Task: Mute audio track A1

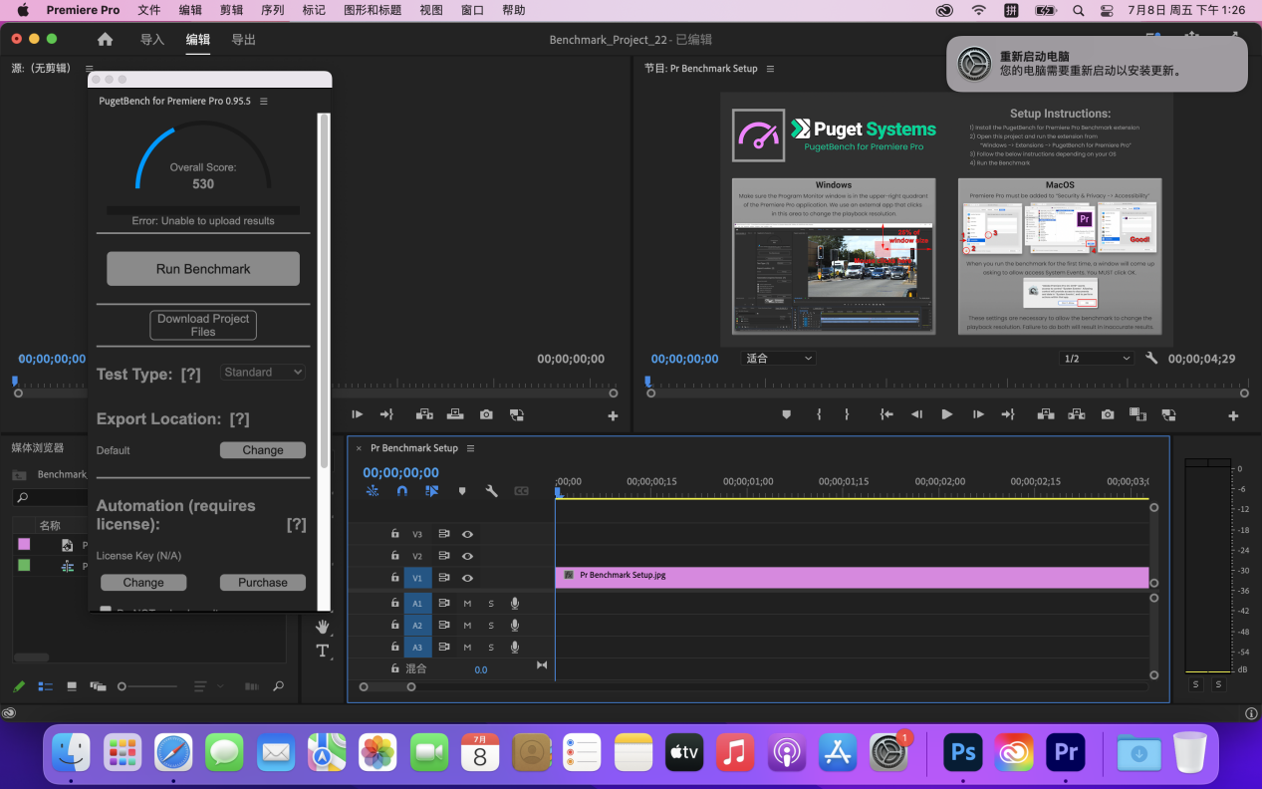Action: pos(467,604)
